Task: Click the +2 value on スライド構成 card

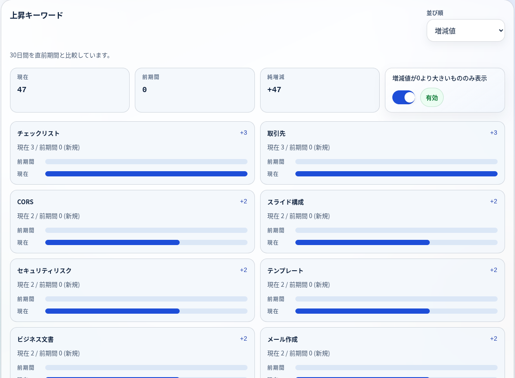Action: [494, 202]
